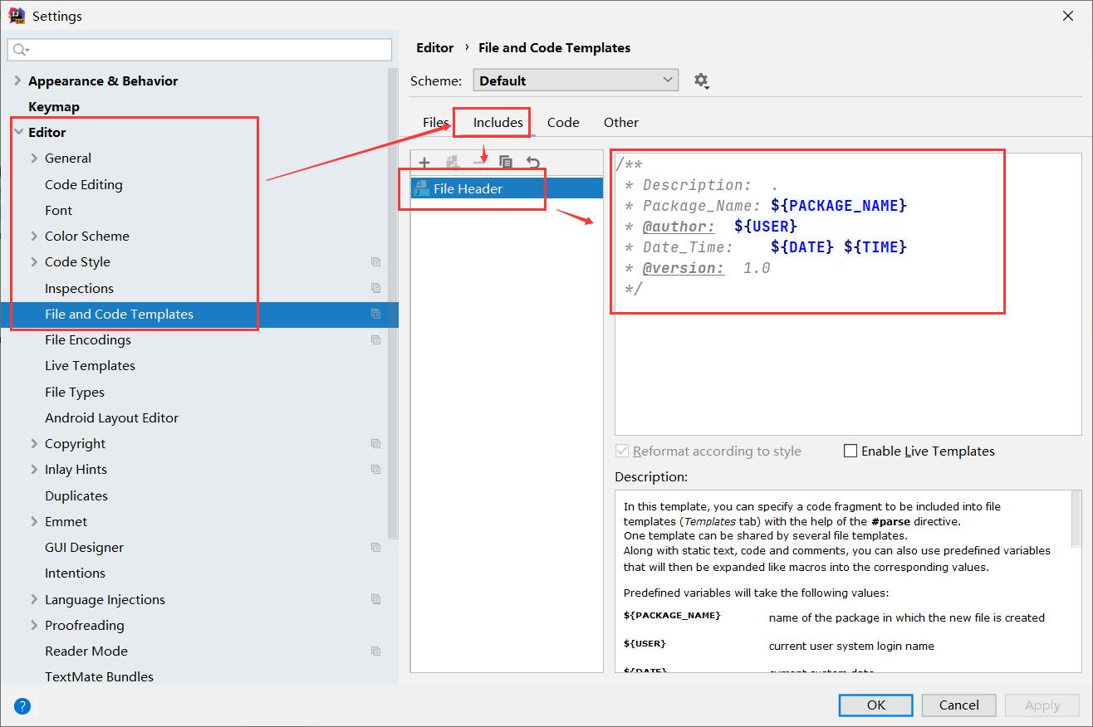Screen dimensions: 1093x727
Task: Click project-level icon beside Inspections
Action: click(376, 288)
